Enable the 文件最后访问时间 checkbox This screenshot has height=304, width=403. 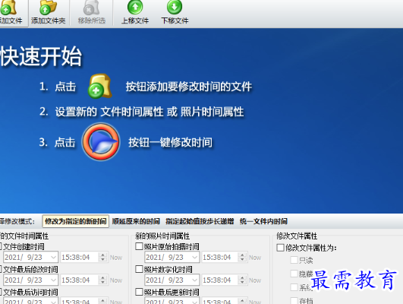pyautogui.click(x=1, y=292)
